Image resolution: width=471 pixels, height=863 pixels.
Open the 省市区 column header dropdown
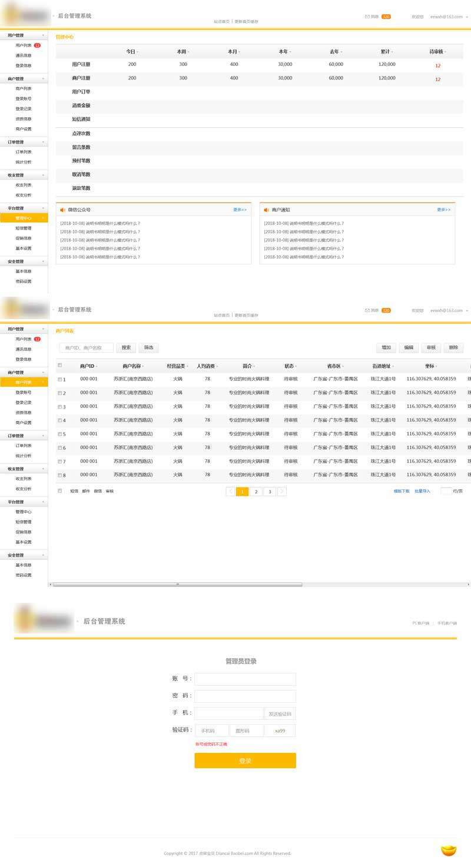[x=343, y=366]
